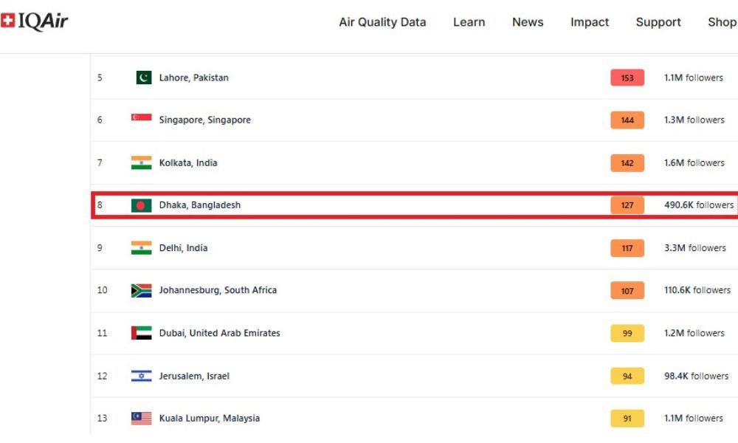The image size is (738, 443).
Task: Open the Johannesburg, South Africa city link
Action: coord(218,290)
